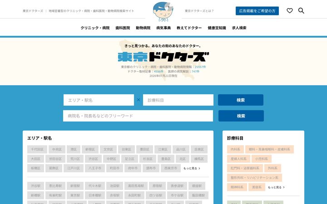Select the 大田区 area tag
The image size is (327, 204).
pyautogui.click(x=36, y=159)
